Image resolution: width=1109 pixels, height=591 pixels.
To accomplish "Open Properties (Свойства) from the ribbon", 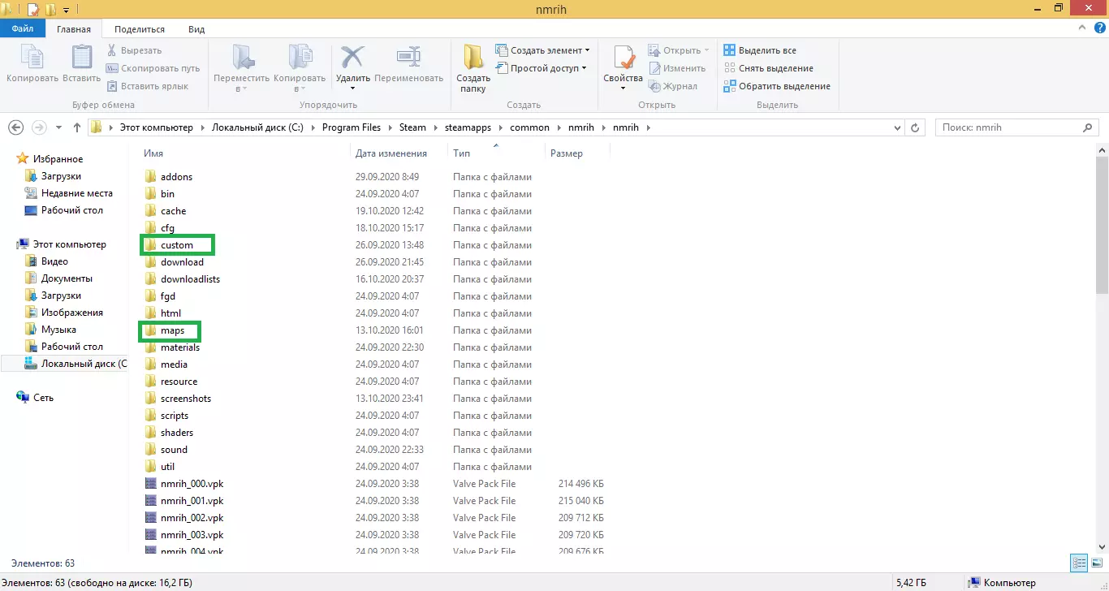I will pyautogui.click(x=623, y=58).
